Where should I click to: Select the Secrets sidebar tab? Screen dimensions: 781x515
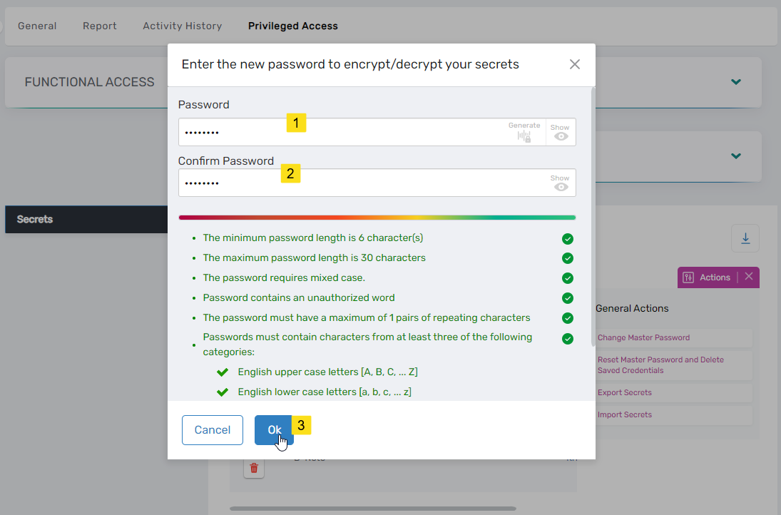[34, 219]
